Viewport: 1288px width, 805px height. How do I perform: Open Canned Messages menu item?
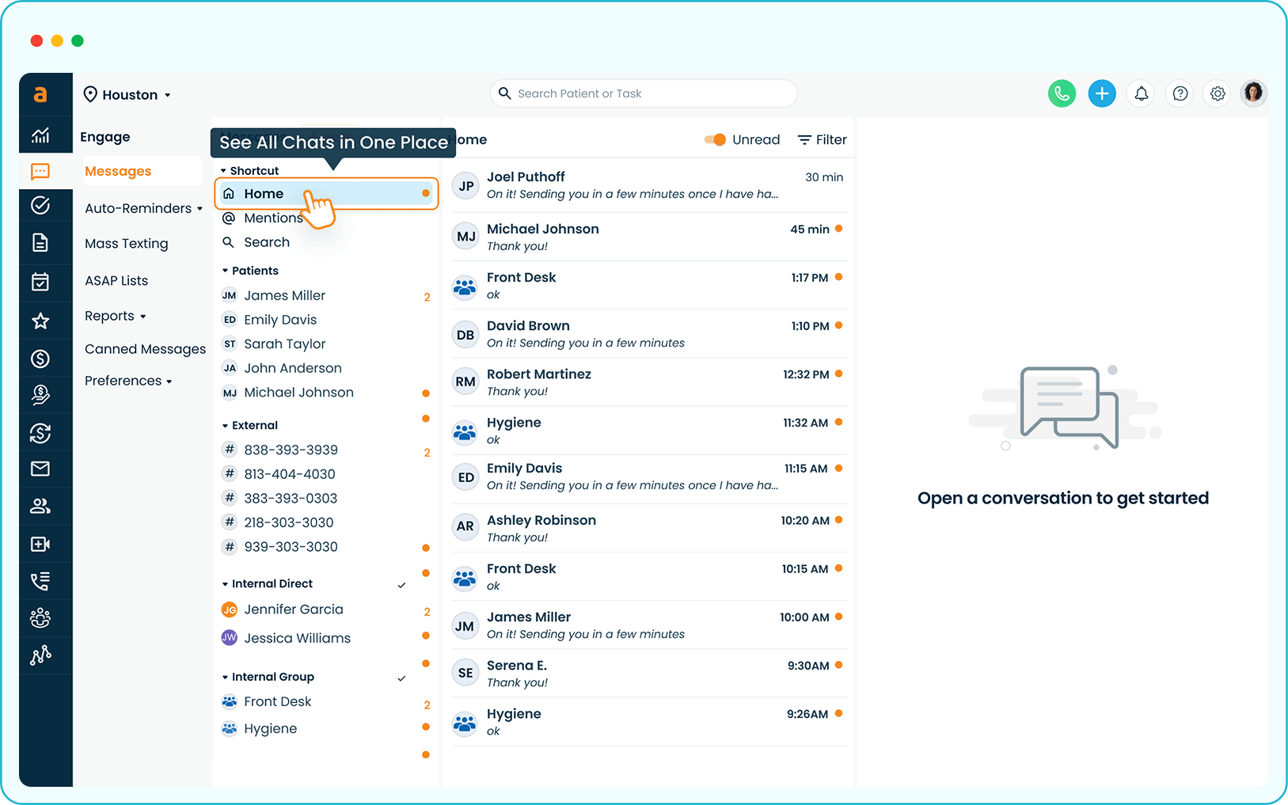tap(145, 349)
